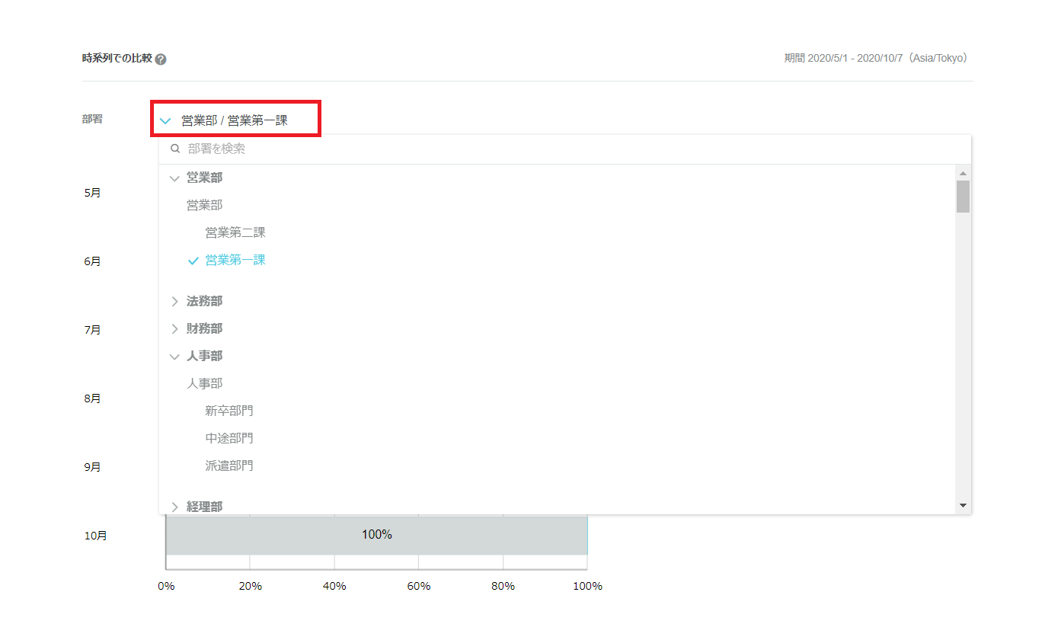1061x624 pixels.
Task: Choose 中途部門 in the list
Action: 229,439
